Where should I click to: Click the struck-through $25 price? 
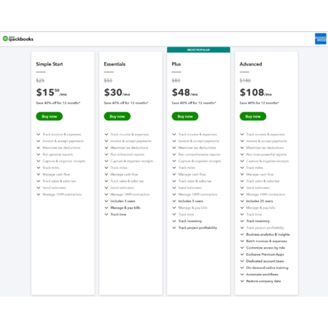(40, 80)
